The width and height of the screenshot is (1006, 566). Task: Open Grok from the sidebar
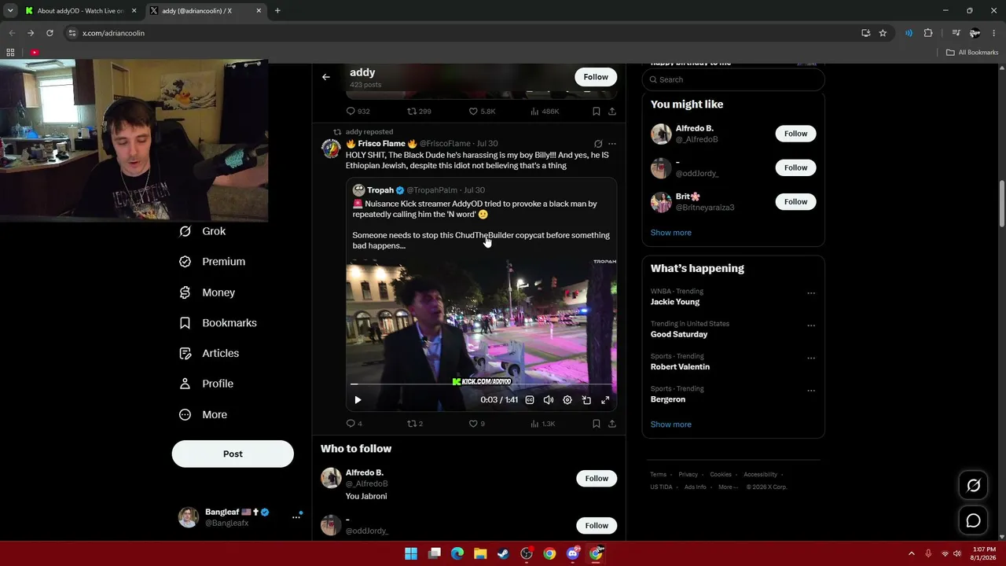(x=203, y=231)
